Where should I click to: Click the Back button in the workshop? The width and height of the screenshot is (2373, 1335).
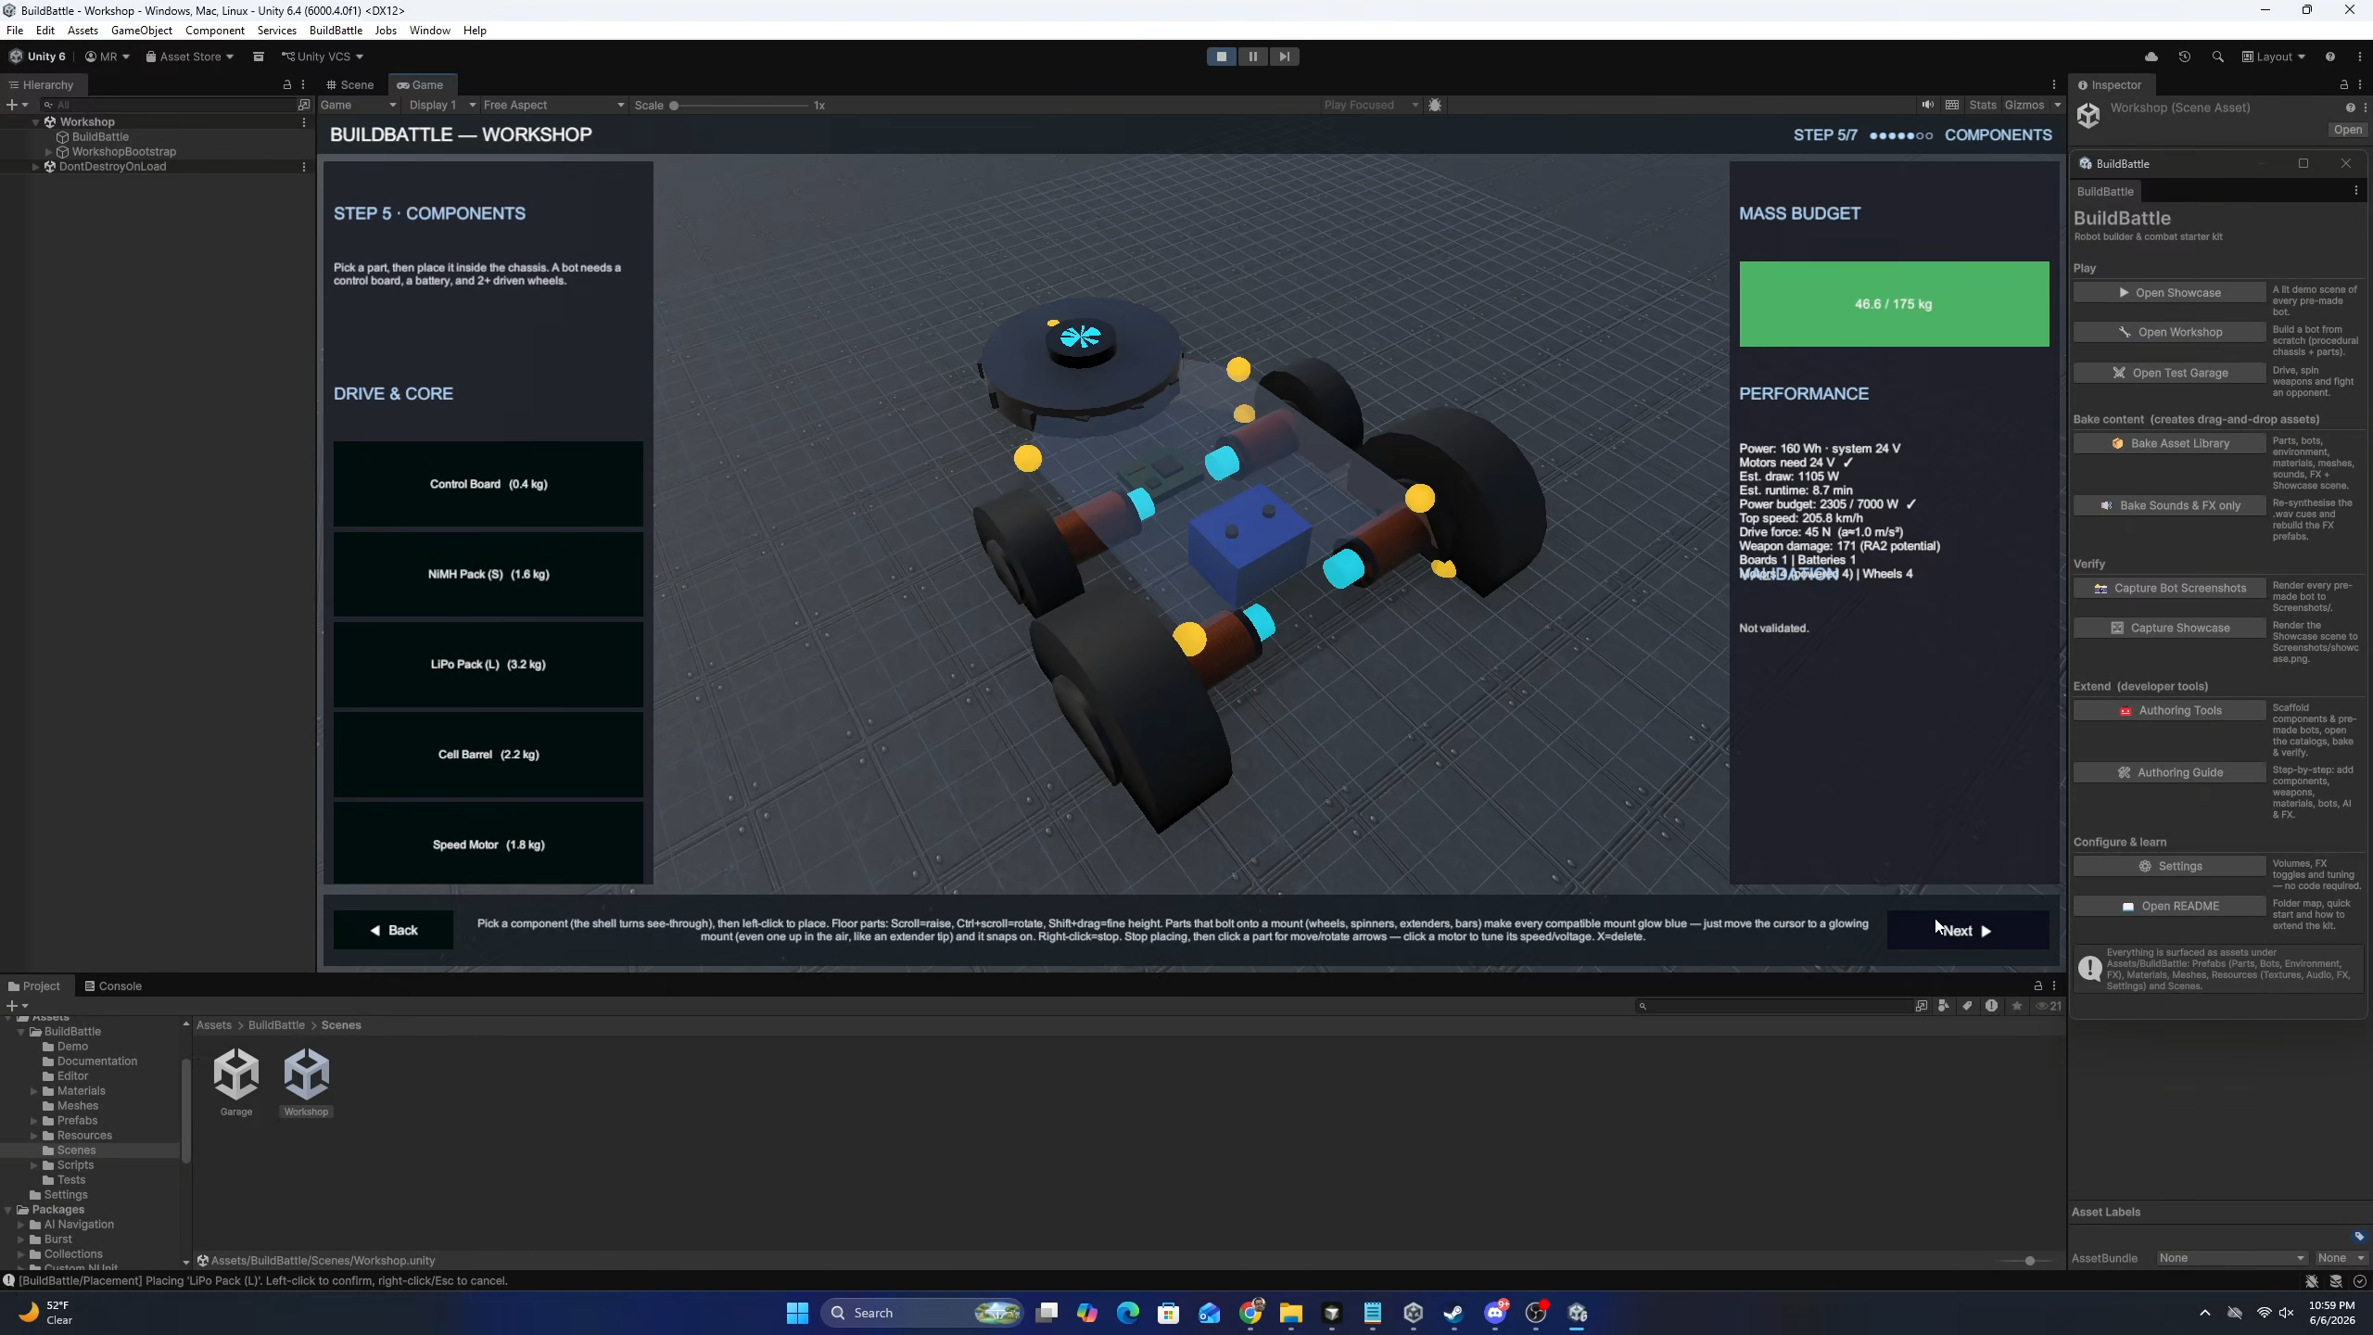(x=394, y=930)
